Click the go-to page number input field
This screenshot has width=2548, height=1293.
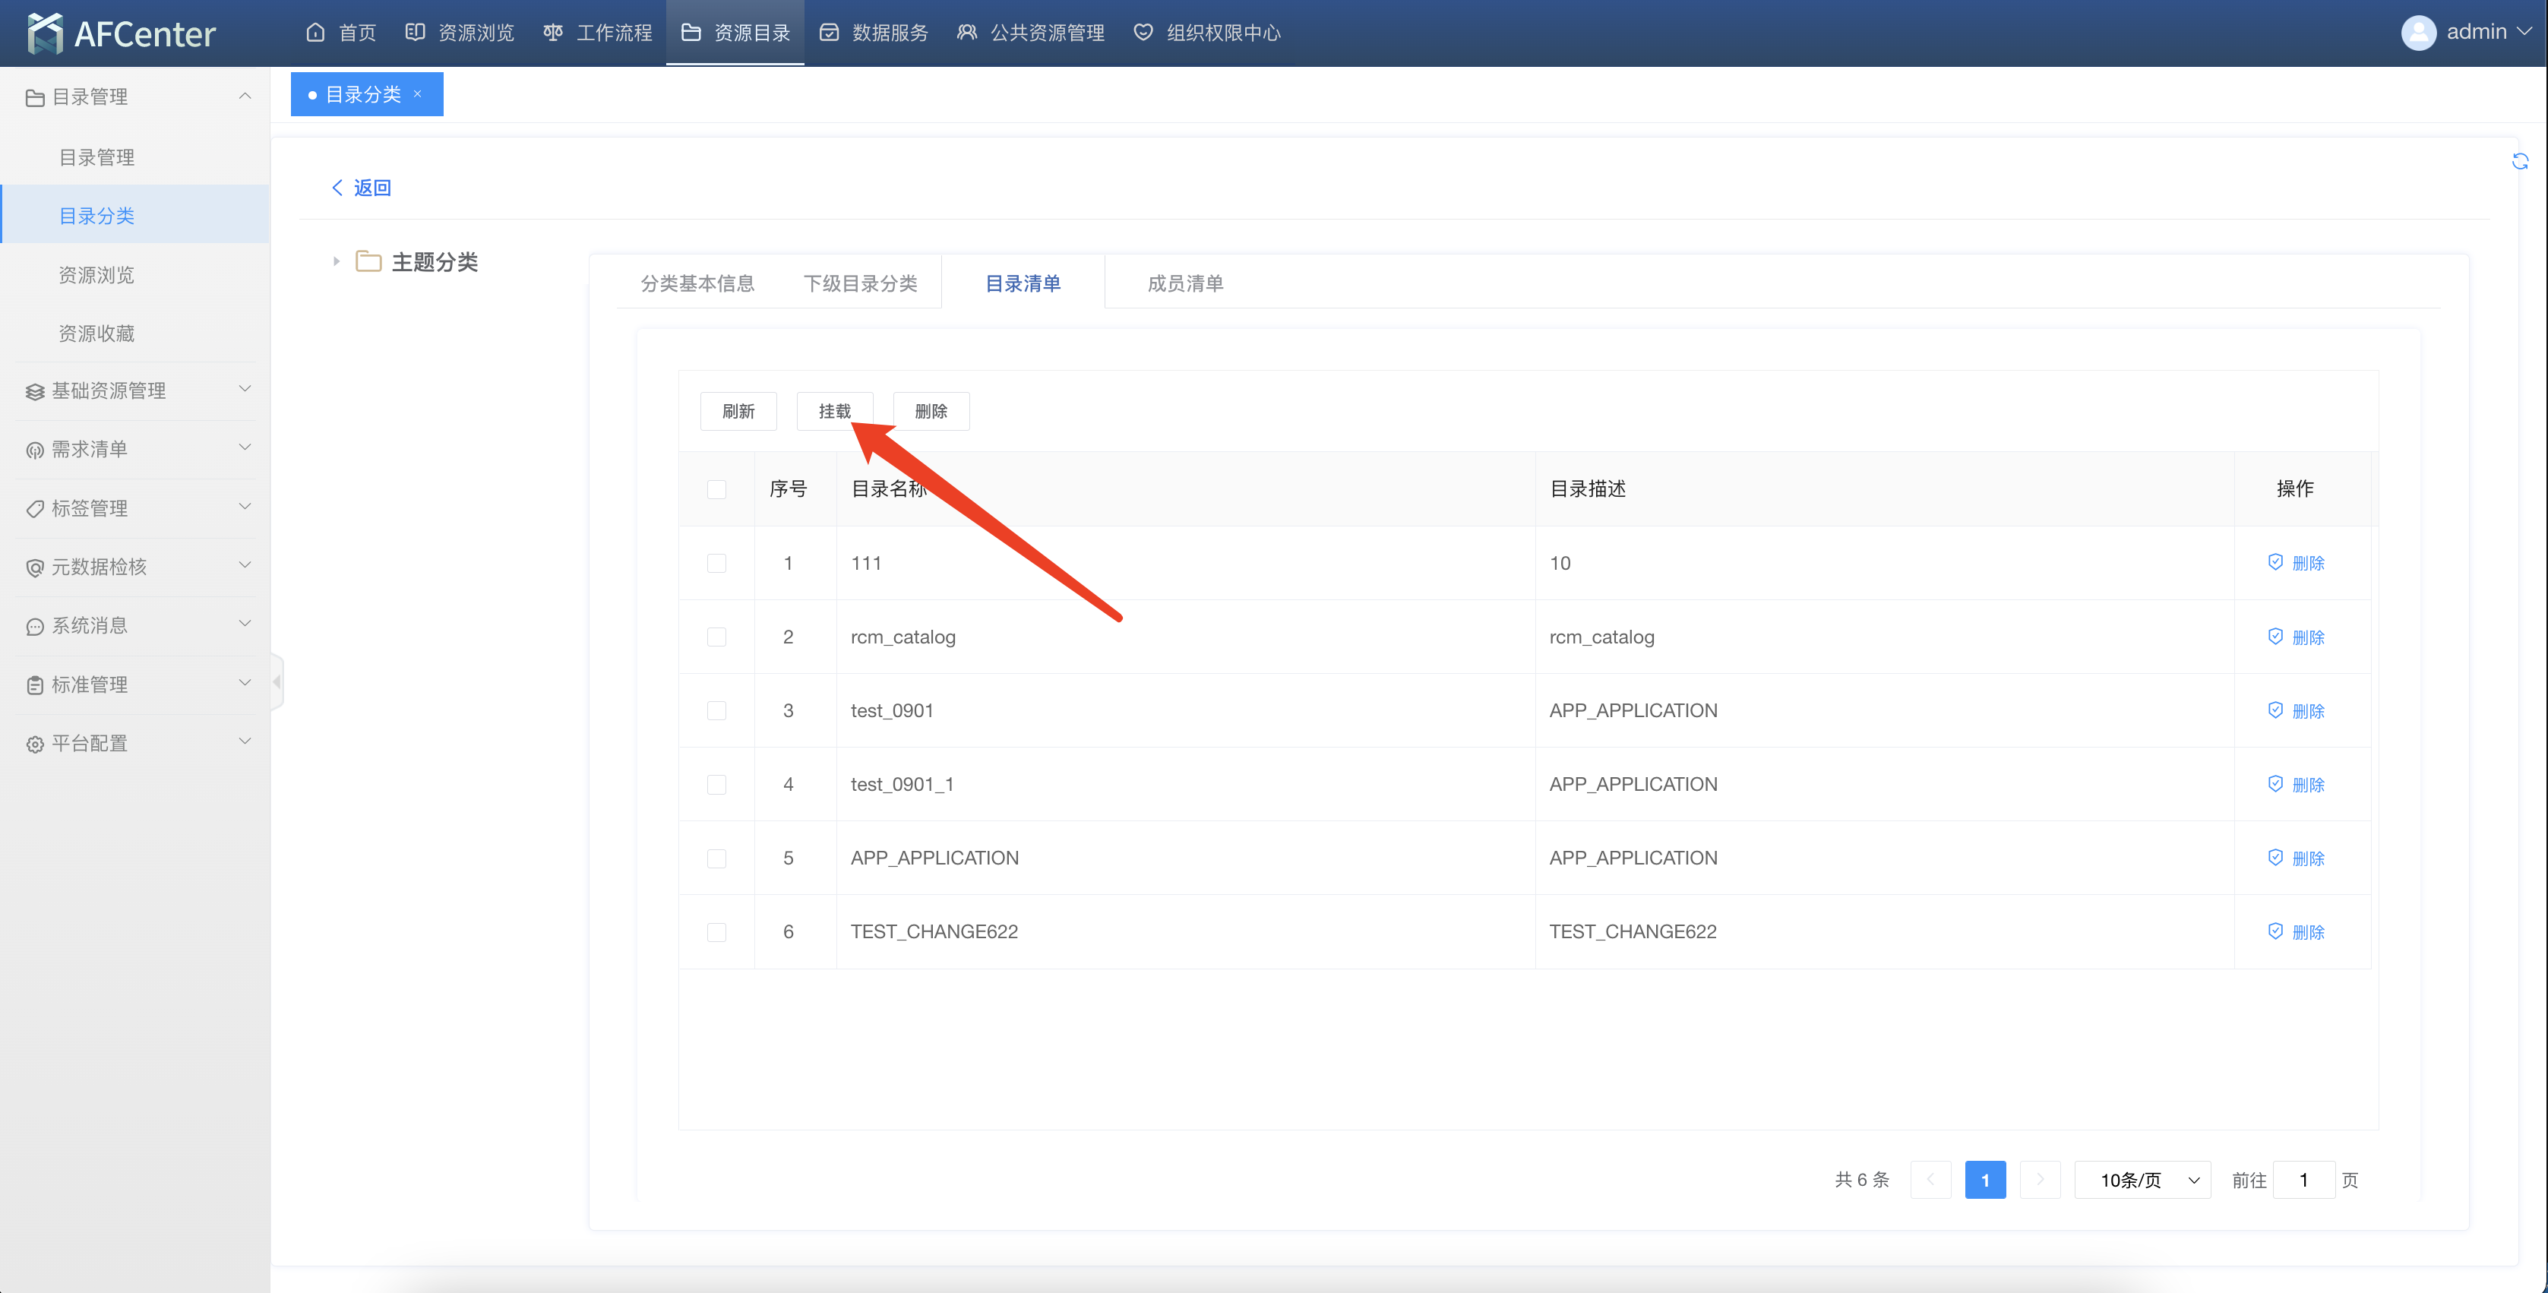(2303, 1179)
